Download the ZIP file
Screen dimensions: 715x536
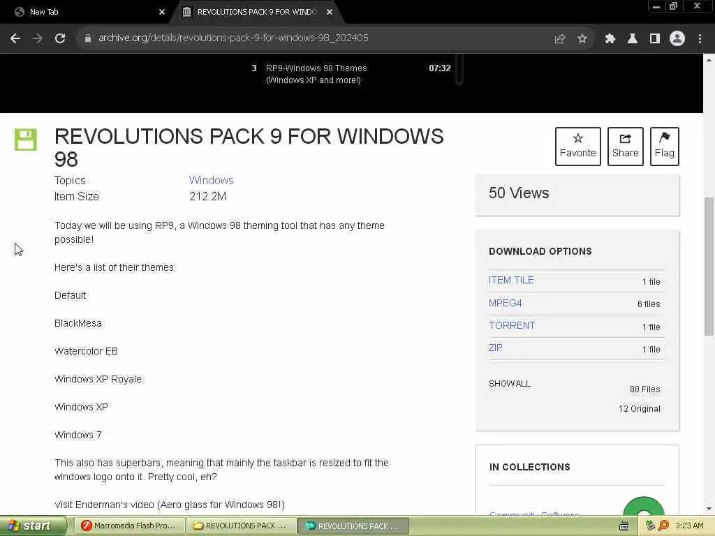(495, 348)
